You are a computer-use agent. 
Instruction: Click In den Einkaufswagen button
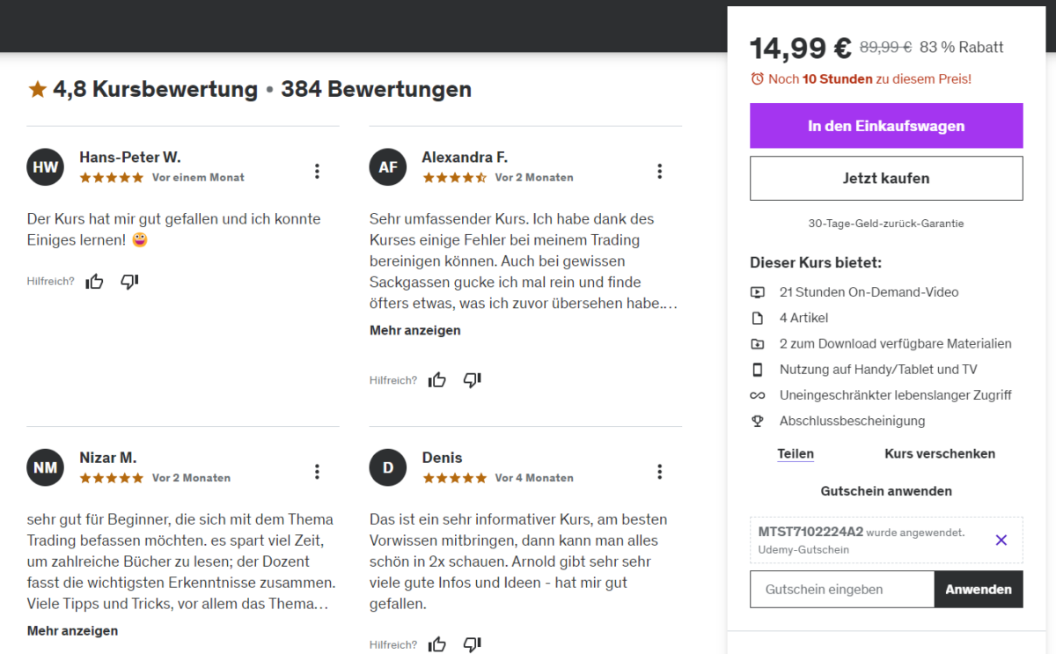pos(886,126)
